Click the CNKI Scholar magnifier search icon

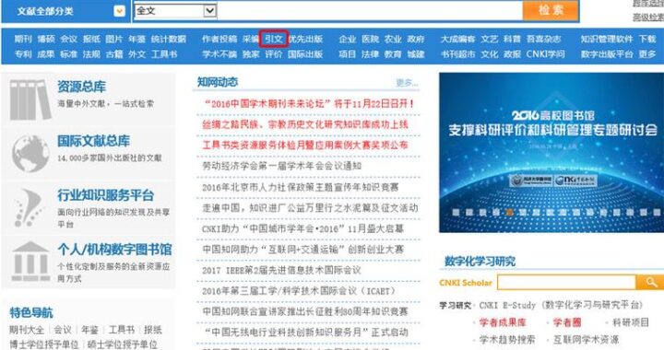click(651, 282)
